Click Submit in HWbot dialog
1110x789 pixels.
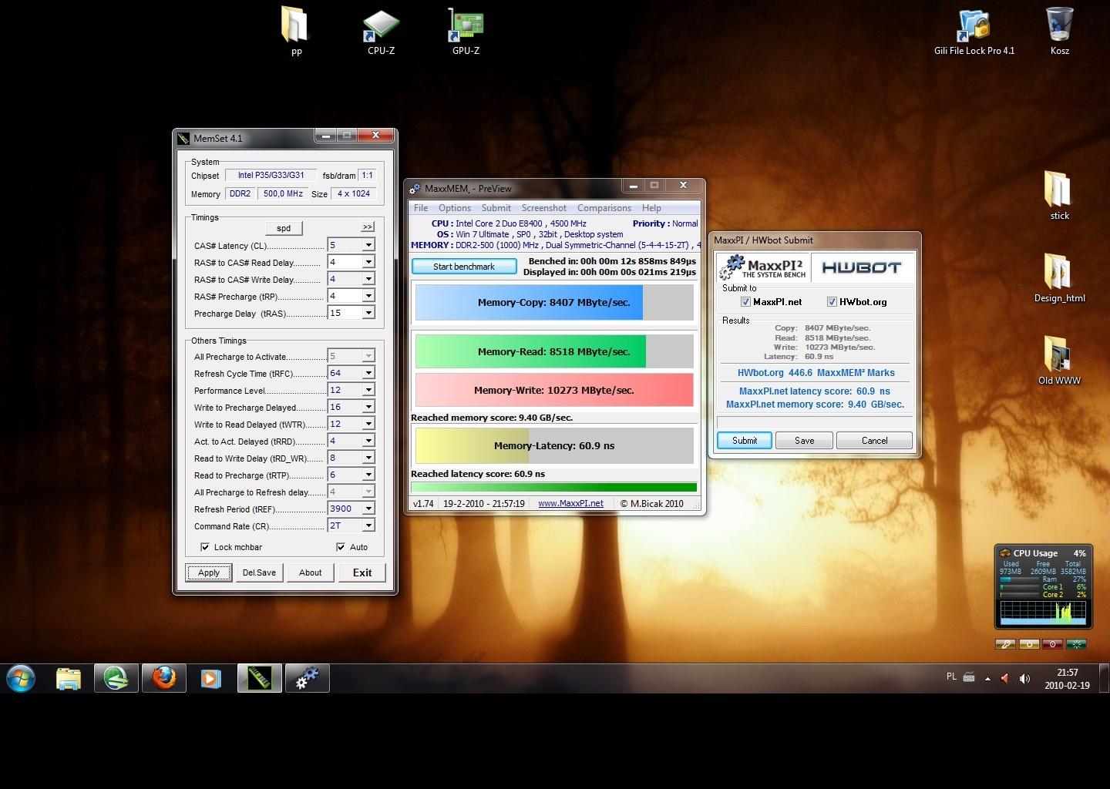(x=745, y=441)
